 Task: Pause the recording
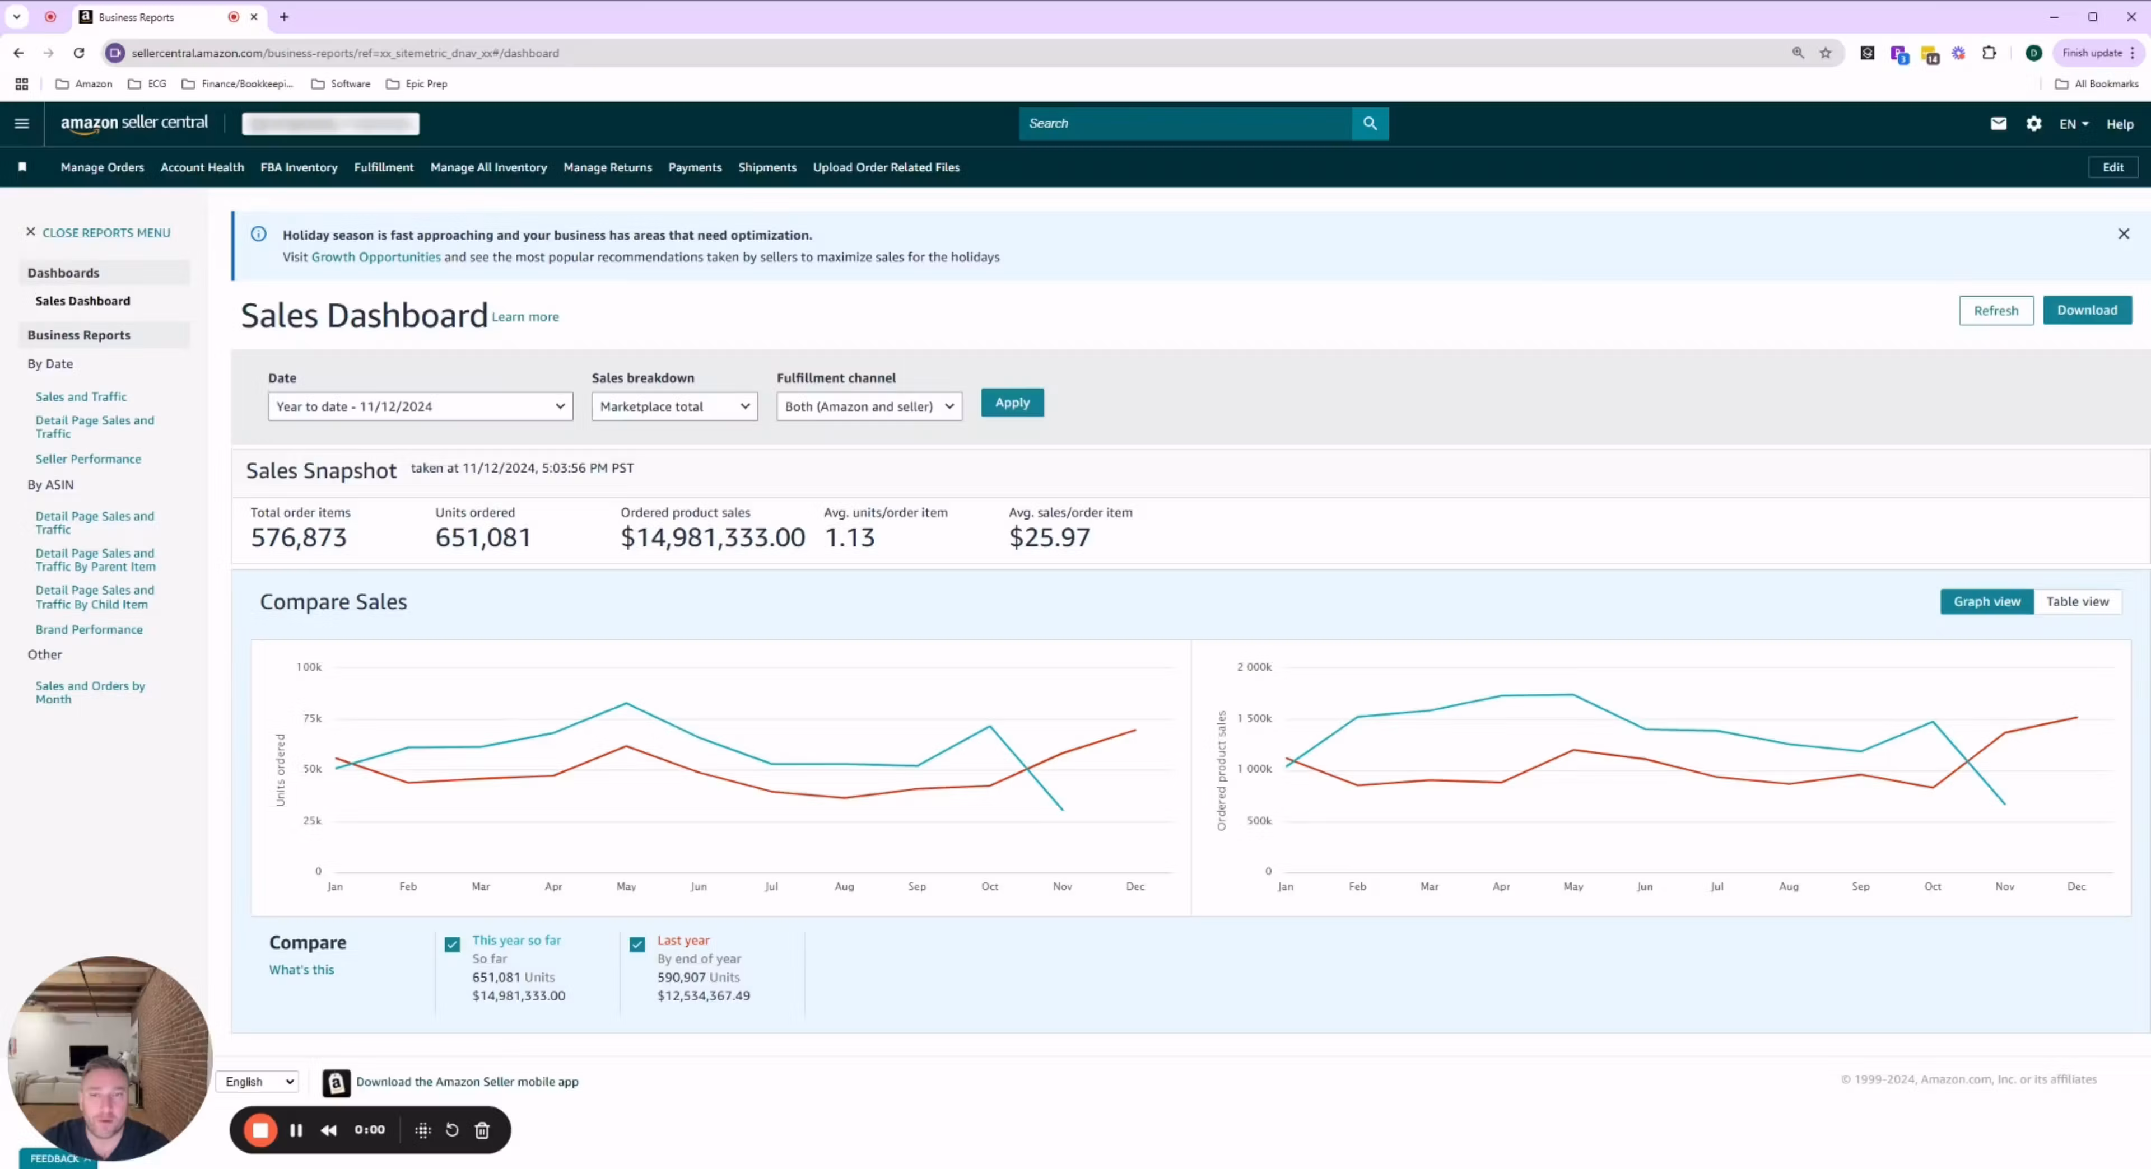(296, 1130)
